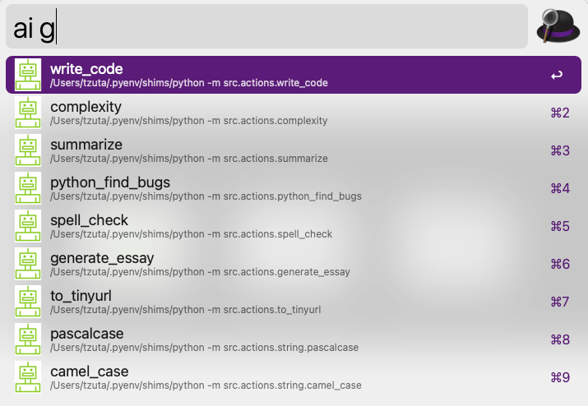Click the path ending src.actions.python_find_bugs
This screenshot has width=588, height=406.
point(206,196)
